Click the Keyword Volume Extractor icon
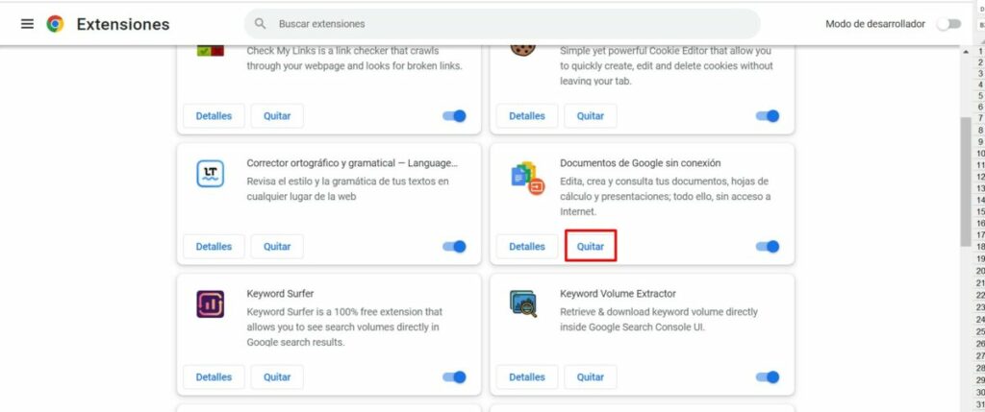 (523, 303)
